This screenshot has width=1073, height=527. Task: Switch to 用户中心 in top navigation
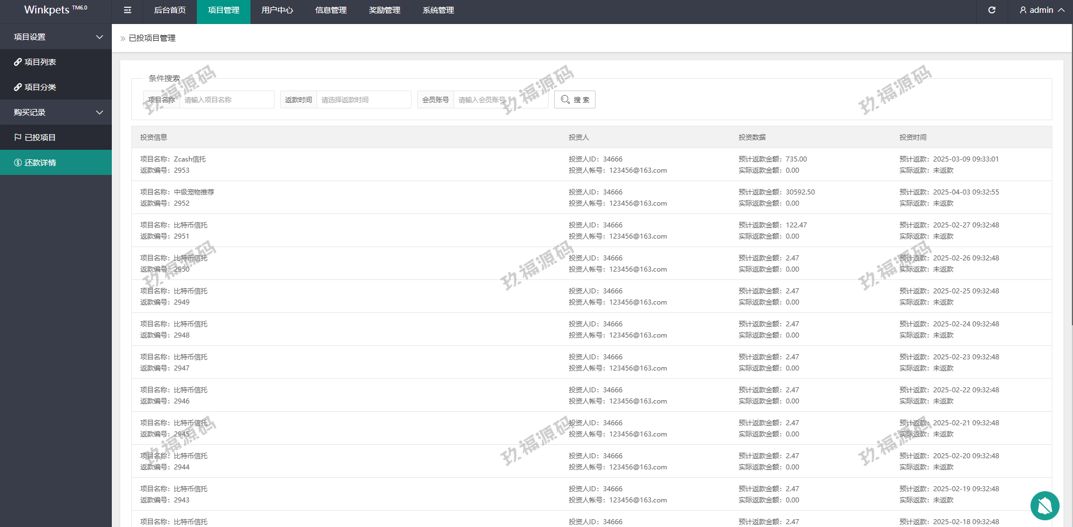click(x=277, y=10)
